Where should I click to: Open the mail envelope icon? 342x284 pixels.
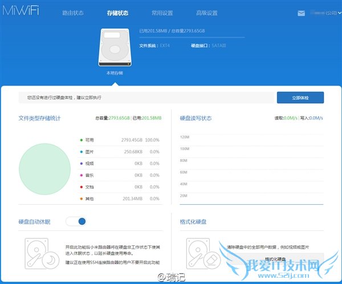tap(301, 13)
